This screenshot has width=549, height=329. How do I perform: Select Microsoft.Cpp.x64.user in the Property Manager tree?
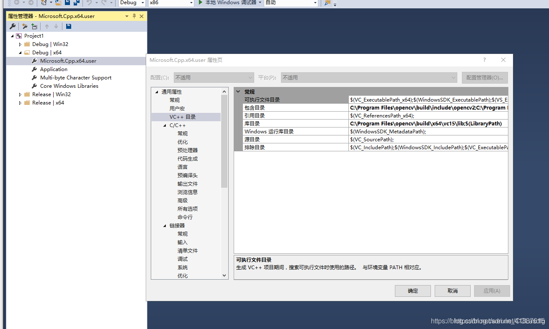pyautogui.click(x=68, y=61)
